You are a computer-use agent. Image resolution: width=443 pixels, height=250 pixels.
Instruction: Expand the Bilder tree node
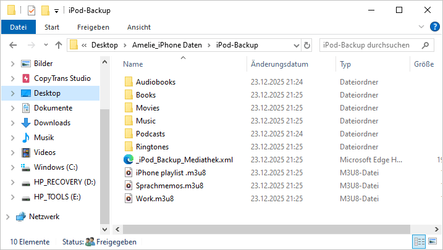[12, 64]
